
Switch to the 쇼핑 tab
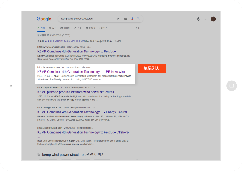pyautogui.click(x=78, y=28)
